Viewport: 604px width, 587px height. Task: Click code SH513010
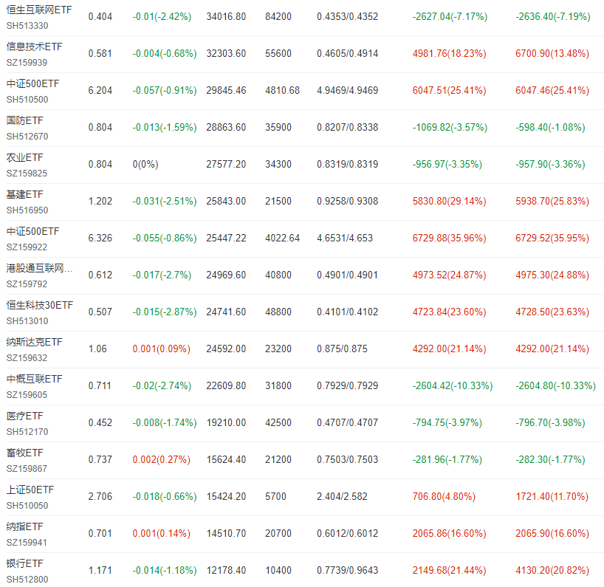[27, 322]
